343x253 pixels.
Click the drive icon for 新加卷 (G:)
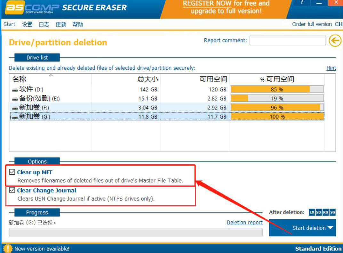[15, 117]
